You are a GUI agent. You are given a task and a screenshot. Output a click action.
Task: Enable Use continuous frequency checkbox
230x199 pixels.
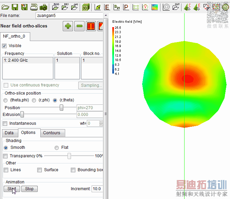click(x=6, y=85)
